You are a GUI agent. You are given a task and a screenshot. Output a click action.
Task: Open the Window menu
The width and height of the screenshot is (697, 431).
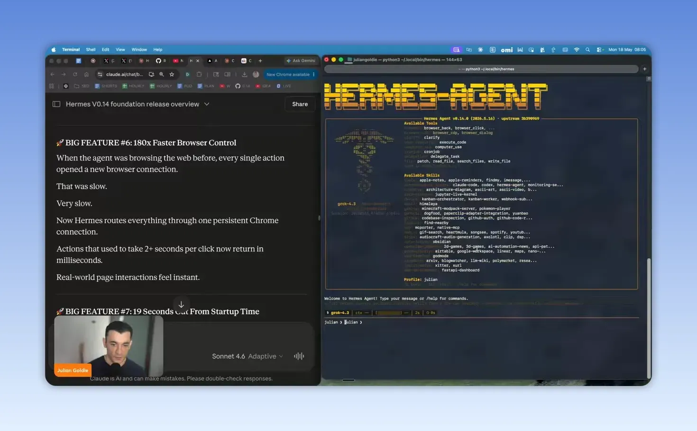pyautogui.click(x=139, y=50)
